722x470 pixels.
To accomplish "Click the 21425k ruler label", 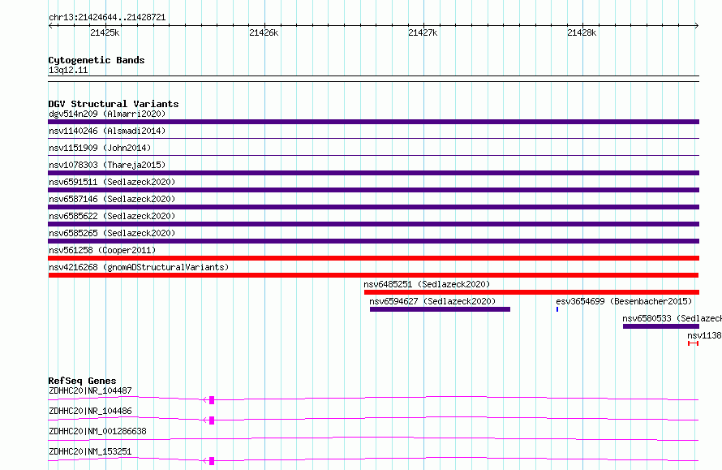I will click(x=105, y=32).
